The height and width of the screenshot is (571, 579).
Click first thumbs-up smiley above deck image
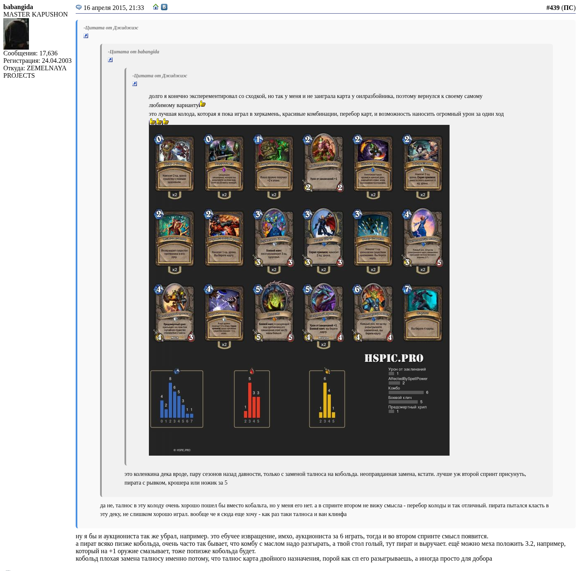point(152,122)
